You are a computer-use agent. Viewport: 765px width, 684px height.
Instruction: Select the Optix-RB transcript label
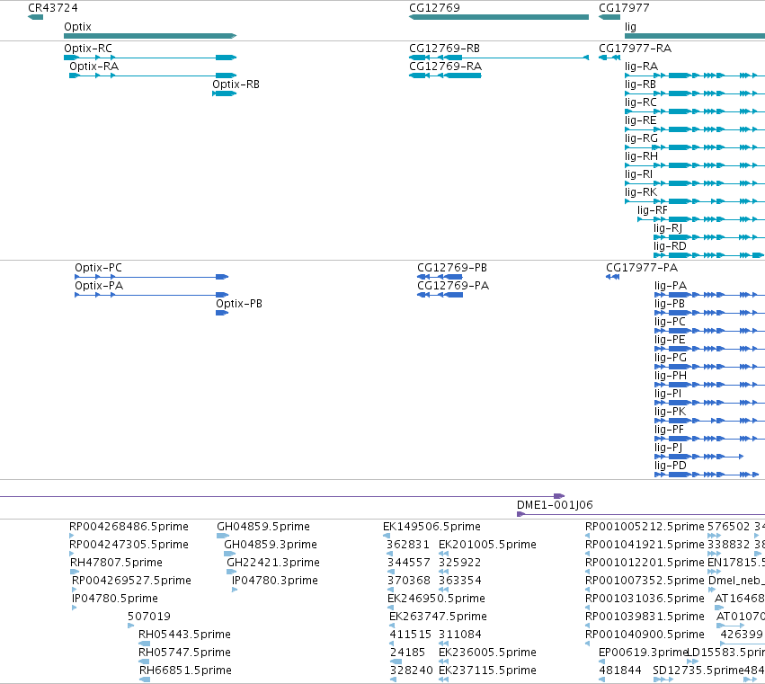236,84
